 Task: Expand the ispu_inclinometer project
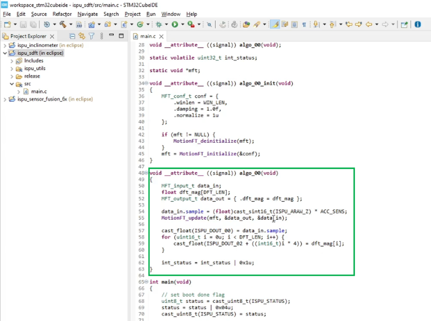pyautogui.click(x=5, y=45)
